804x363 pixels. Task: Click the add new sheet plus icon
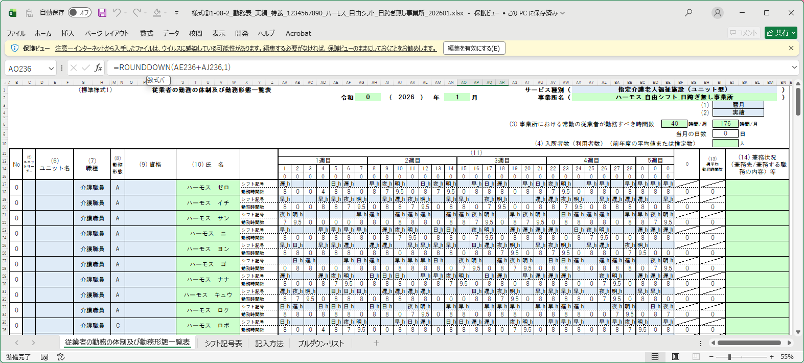click(376, 343)
